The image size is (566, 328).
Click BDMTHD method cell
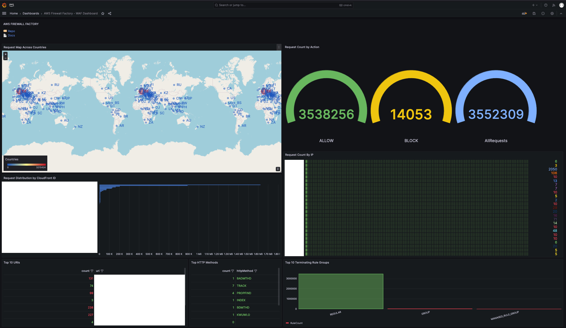click(x=243, y=308)
